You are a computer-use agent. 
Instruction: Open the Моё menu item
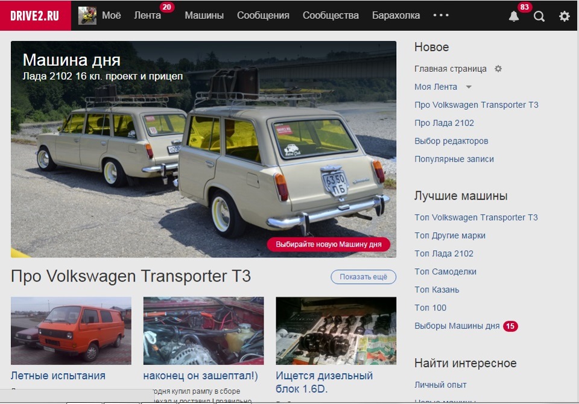pyautogui.click(x=111, y=16)
